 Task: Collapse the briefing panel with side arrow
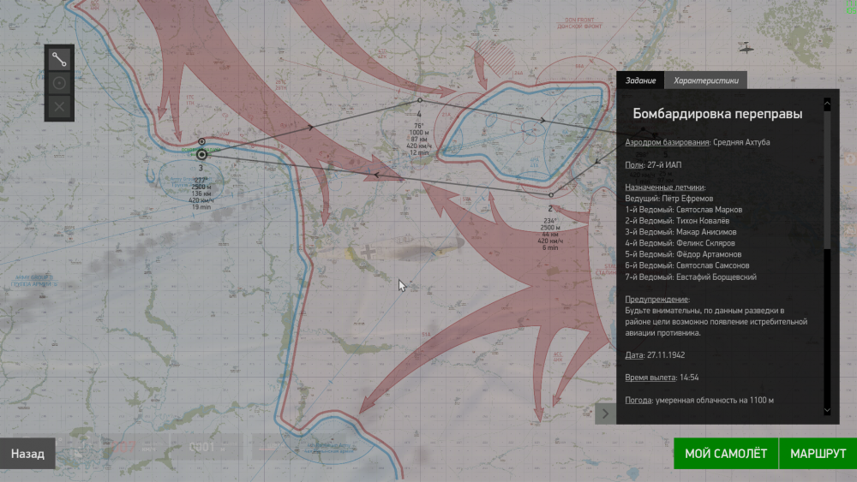[x=605, y=414]
